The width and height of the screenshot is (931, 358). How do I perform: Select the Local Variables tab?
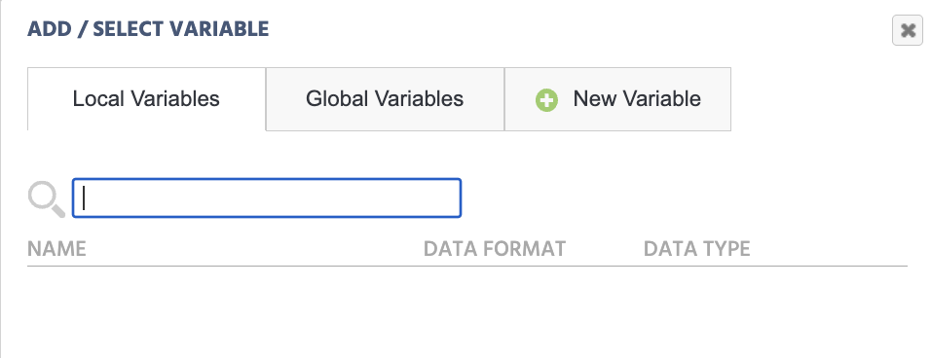point(146,99)
